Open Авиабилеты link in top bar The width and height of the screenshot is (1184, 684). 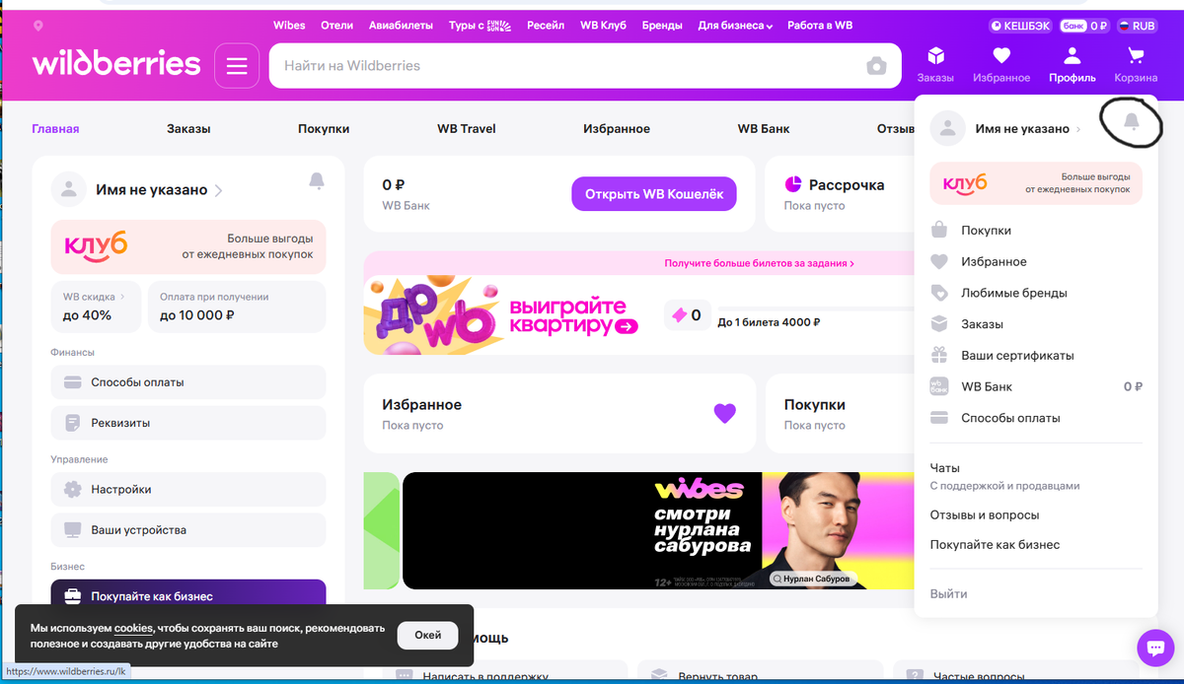click(x=402, y=26)
